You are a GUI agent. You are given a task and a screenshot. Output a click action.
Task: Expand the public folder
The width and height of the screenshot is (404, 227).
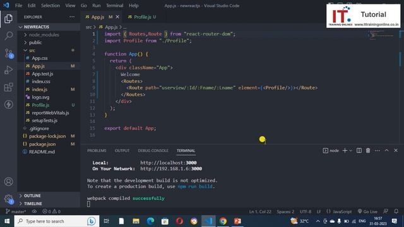click(x=49, y=42)
